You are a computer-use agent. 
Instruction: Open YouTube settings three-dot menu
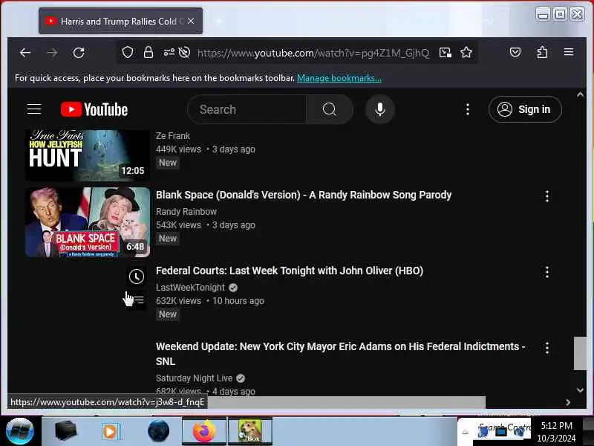[468, 109]
